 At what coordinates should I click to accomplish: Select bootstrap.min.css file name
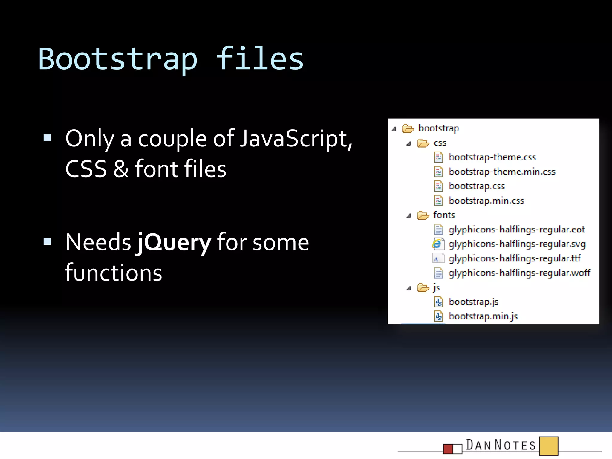point(486,201)
